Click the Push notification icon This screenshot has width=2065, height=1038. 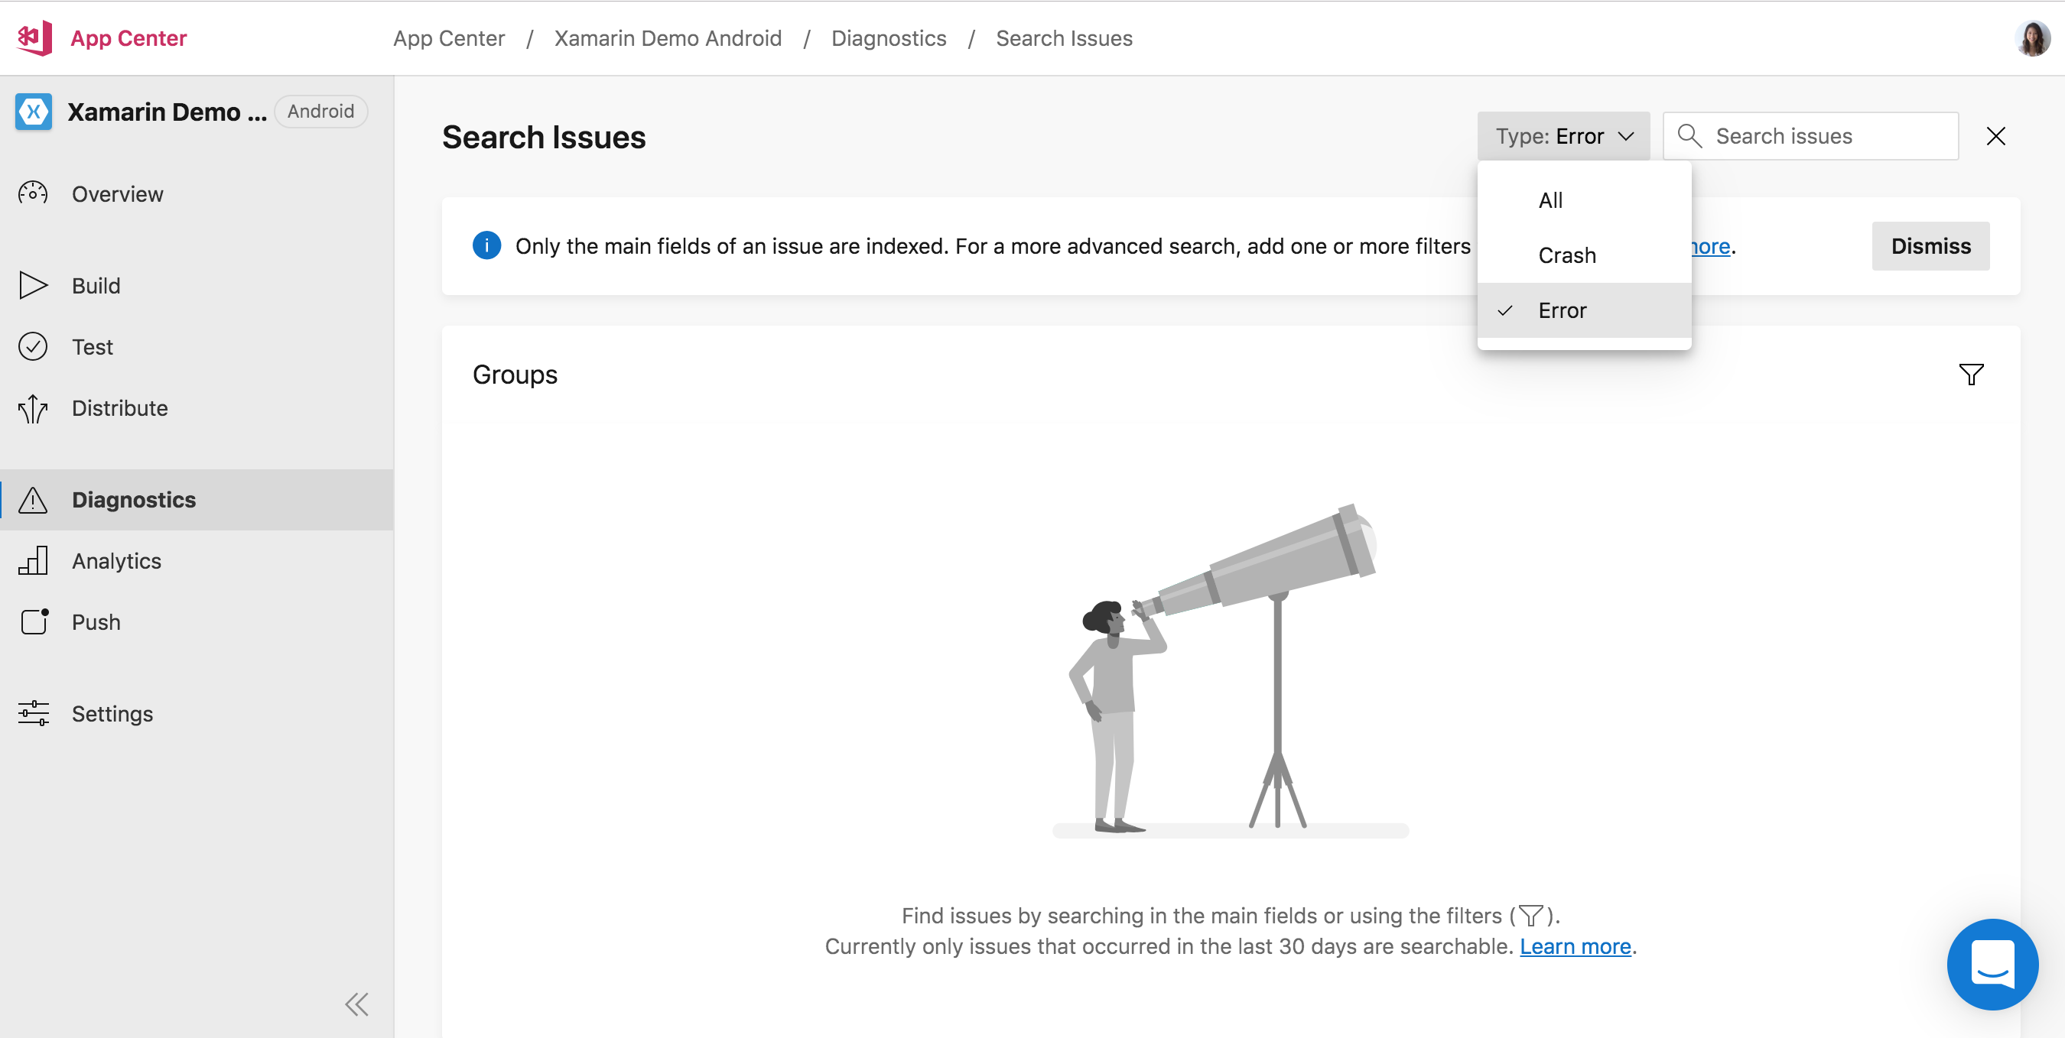(33, 621)
